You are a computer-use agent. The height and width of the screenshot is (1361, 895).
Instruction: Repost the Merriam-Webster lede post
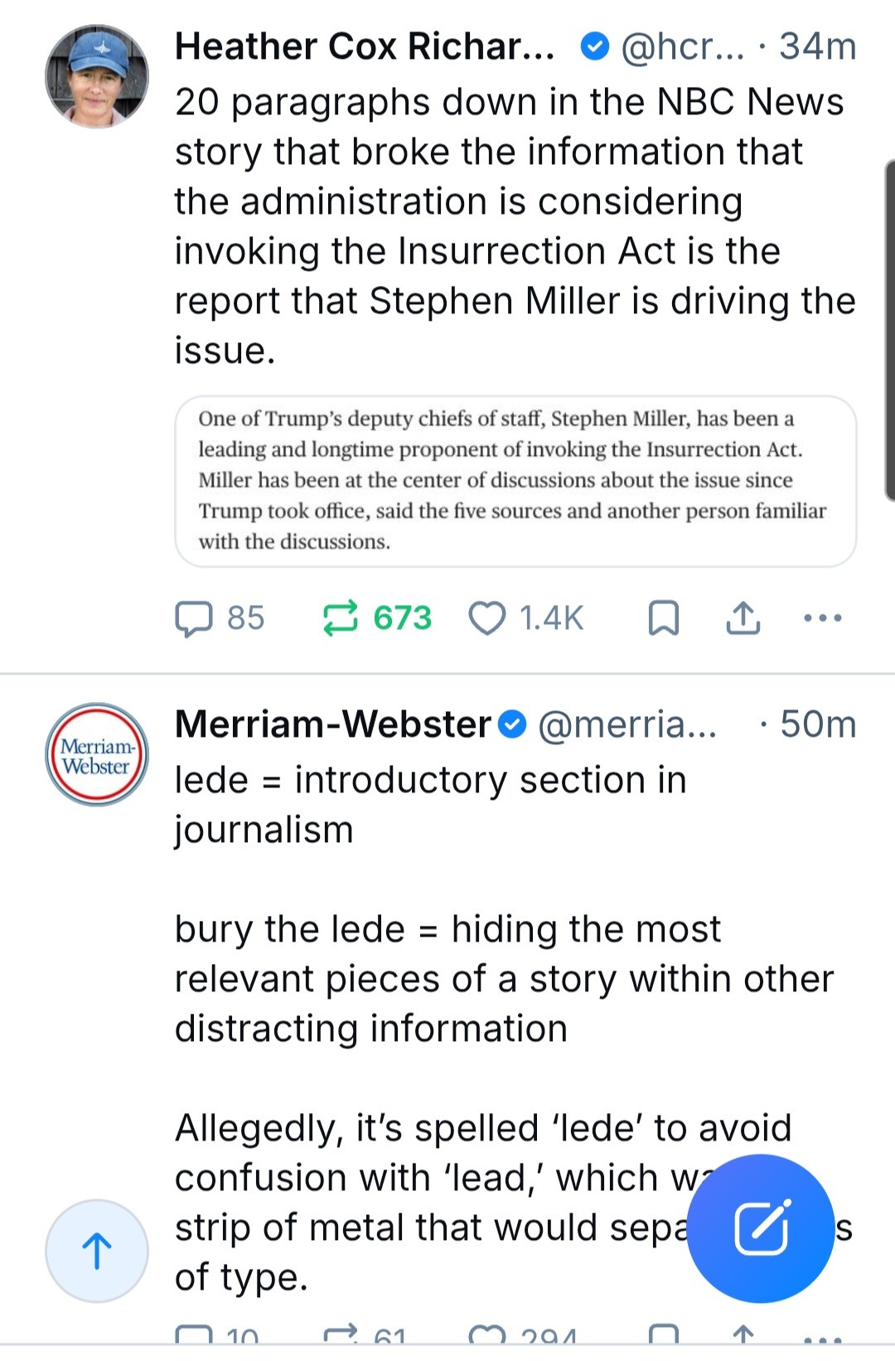(x=340, y=1336)
